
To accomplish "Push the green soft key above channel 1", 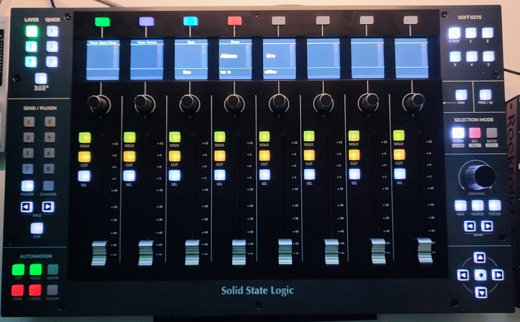I will [103, 21].
